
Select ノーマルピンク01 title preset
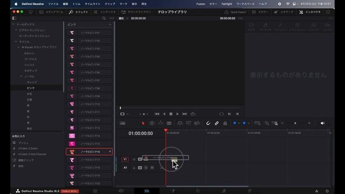coord(89,32)
